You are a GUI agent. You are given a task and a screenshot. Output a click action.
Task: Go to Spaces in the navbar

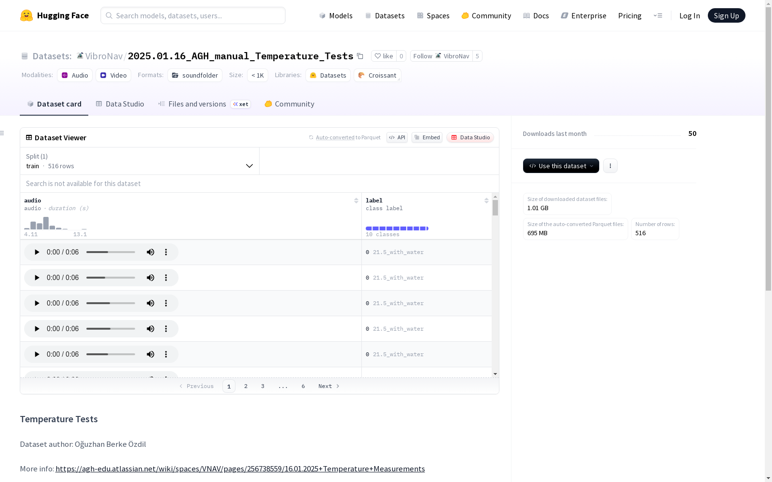[433, 15]
